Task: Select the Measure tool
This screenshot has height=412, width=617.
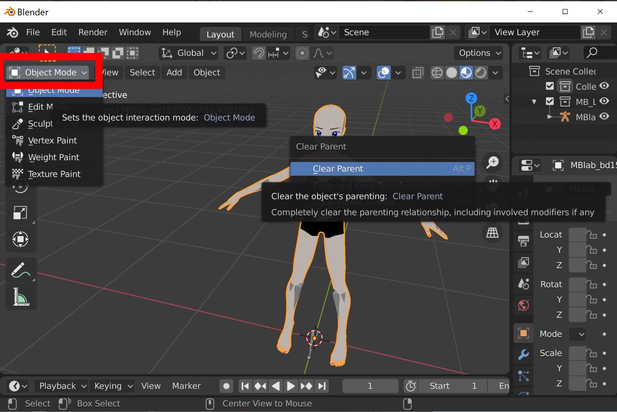Action: click(21, 297)
